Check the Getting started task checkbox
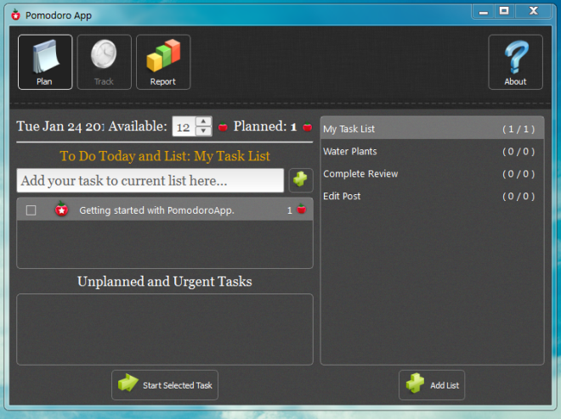 coord(31,210)
